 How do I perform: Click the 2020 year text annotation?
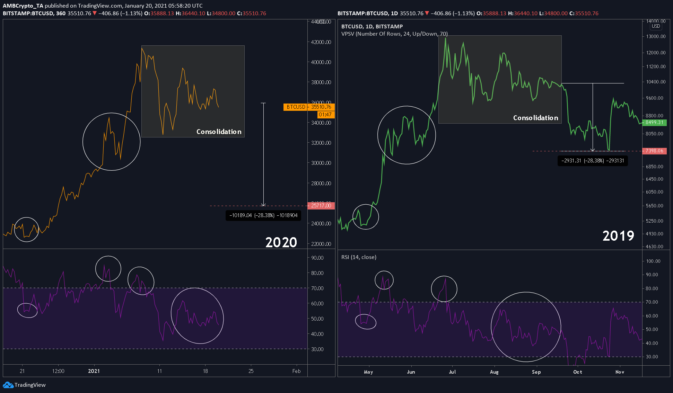(281, 242)
